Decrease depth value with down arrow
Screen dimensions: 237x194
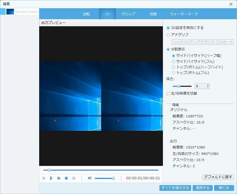(x=208, y=87)
